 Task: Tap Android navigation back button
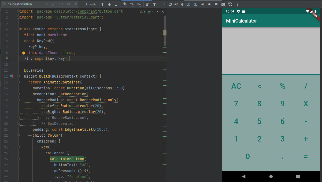[244, 176]
